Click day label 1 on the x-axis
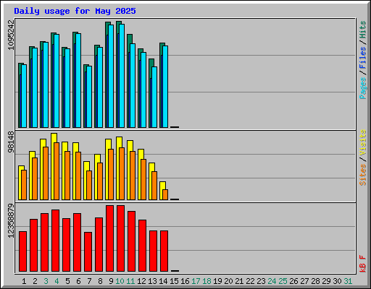 coord(24,281)
